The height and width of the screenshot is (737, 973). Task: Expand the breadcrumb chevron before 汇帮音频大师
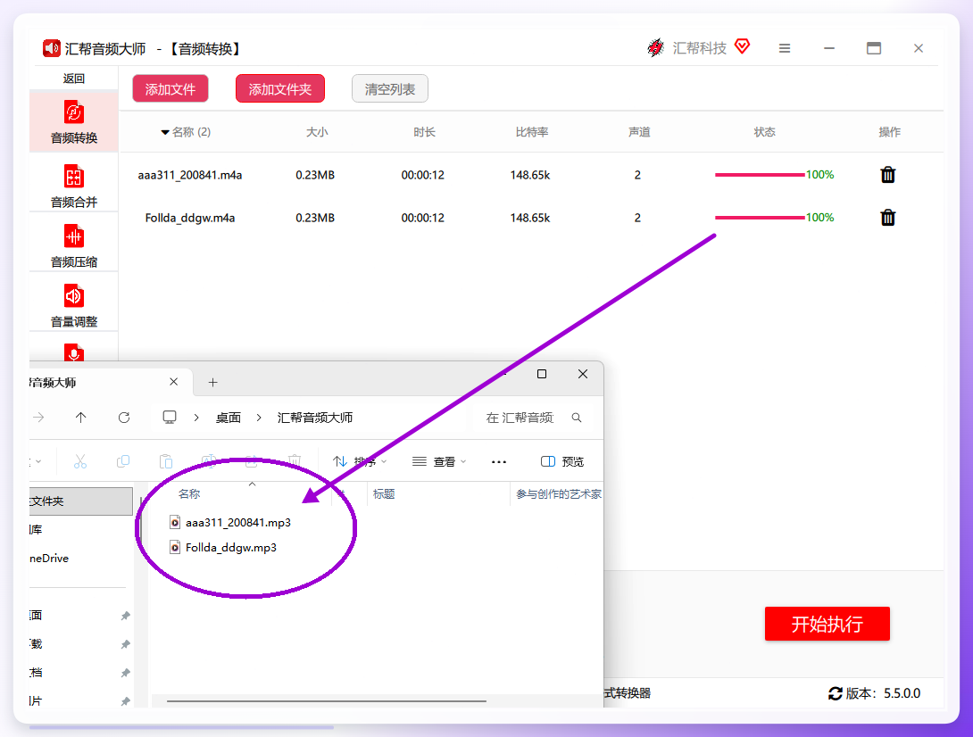[x=259, y=418]
